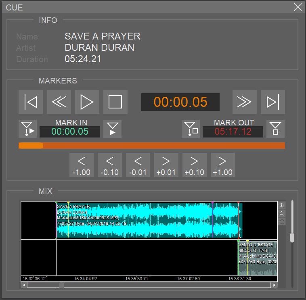Jump to the start of the track
The height and width of the screenshot is (300, 306).
pos(31,102)
